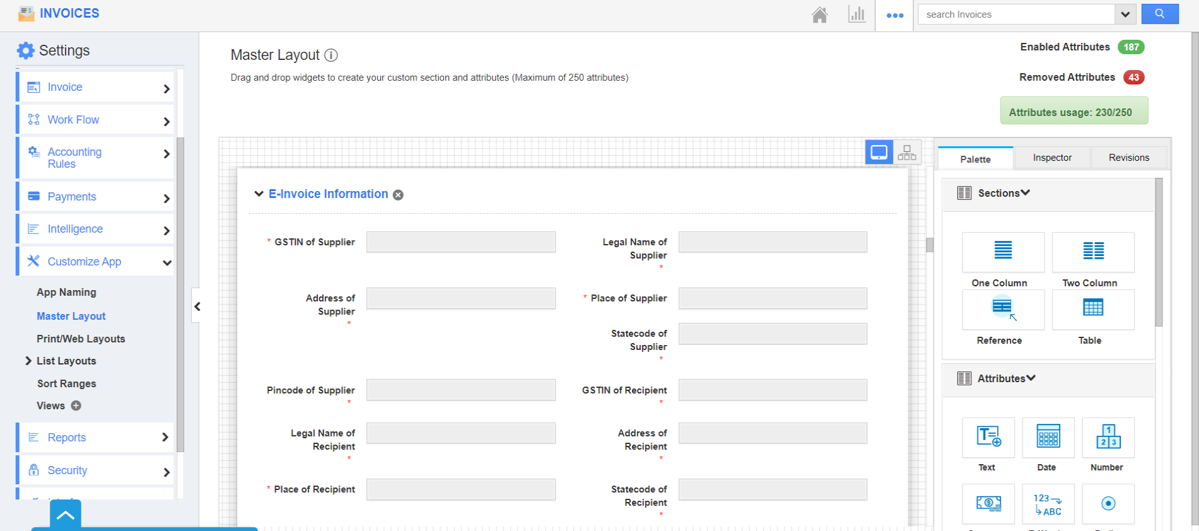Pick the Table section widget
Viewport: 1199px width, 531px height.
1092,309
